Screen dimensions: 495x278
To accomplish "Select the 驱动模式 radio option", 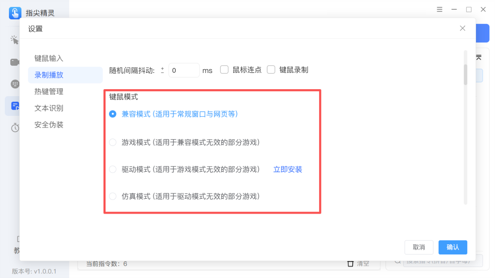I will point(113,169).
